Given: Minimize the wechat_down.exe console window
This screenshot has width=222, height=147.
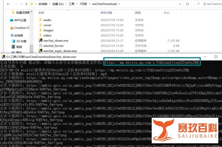Looking at the screenshot, I should pyautogui.click(x=205, y=57).
